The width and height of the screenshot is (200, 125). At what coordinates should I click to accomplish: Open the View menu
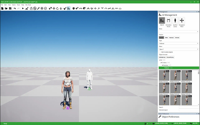(9, 5)
